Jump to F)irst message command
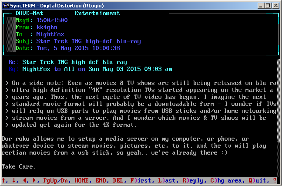Screen dimensions: 282x186 (143, 180)
